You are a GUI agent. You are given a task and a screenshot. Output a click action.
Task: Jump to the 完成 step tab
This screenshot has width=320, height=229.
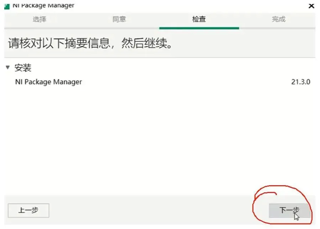coord(279,19)
